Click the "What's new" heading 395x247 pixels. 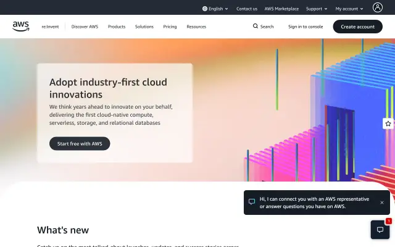pyautogui.click(x=63, y=230)
